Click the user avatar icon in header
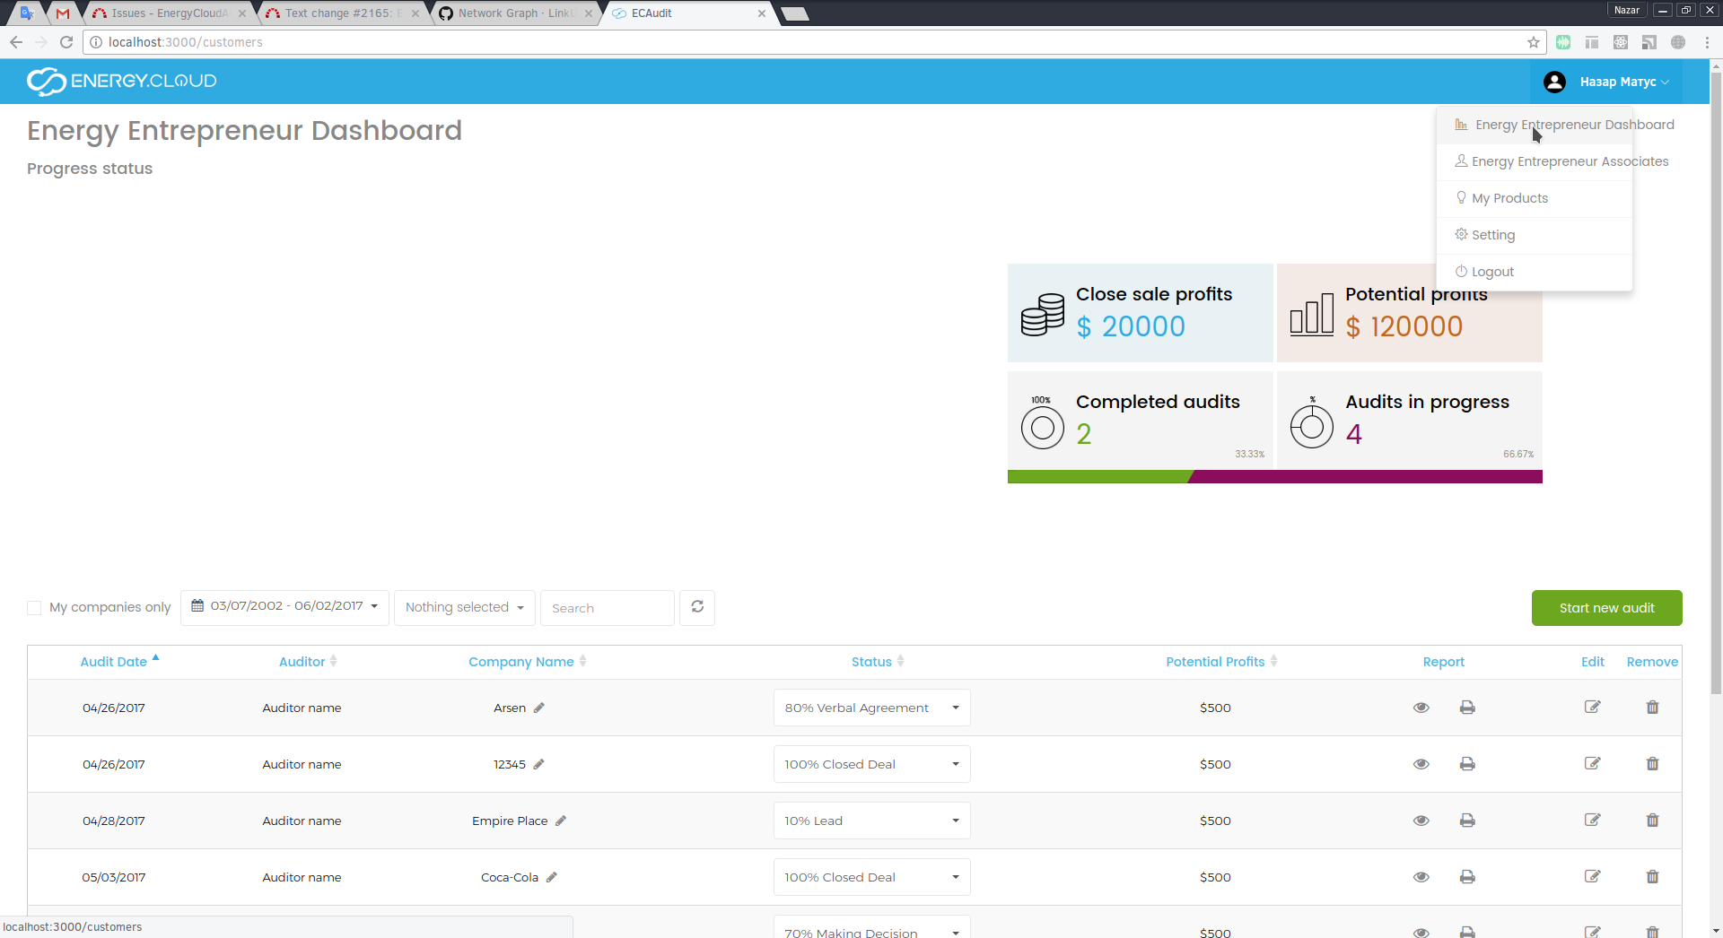This screenshot has width=1723, height=938. click(1554, 82)
